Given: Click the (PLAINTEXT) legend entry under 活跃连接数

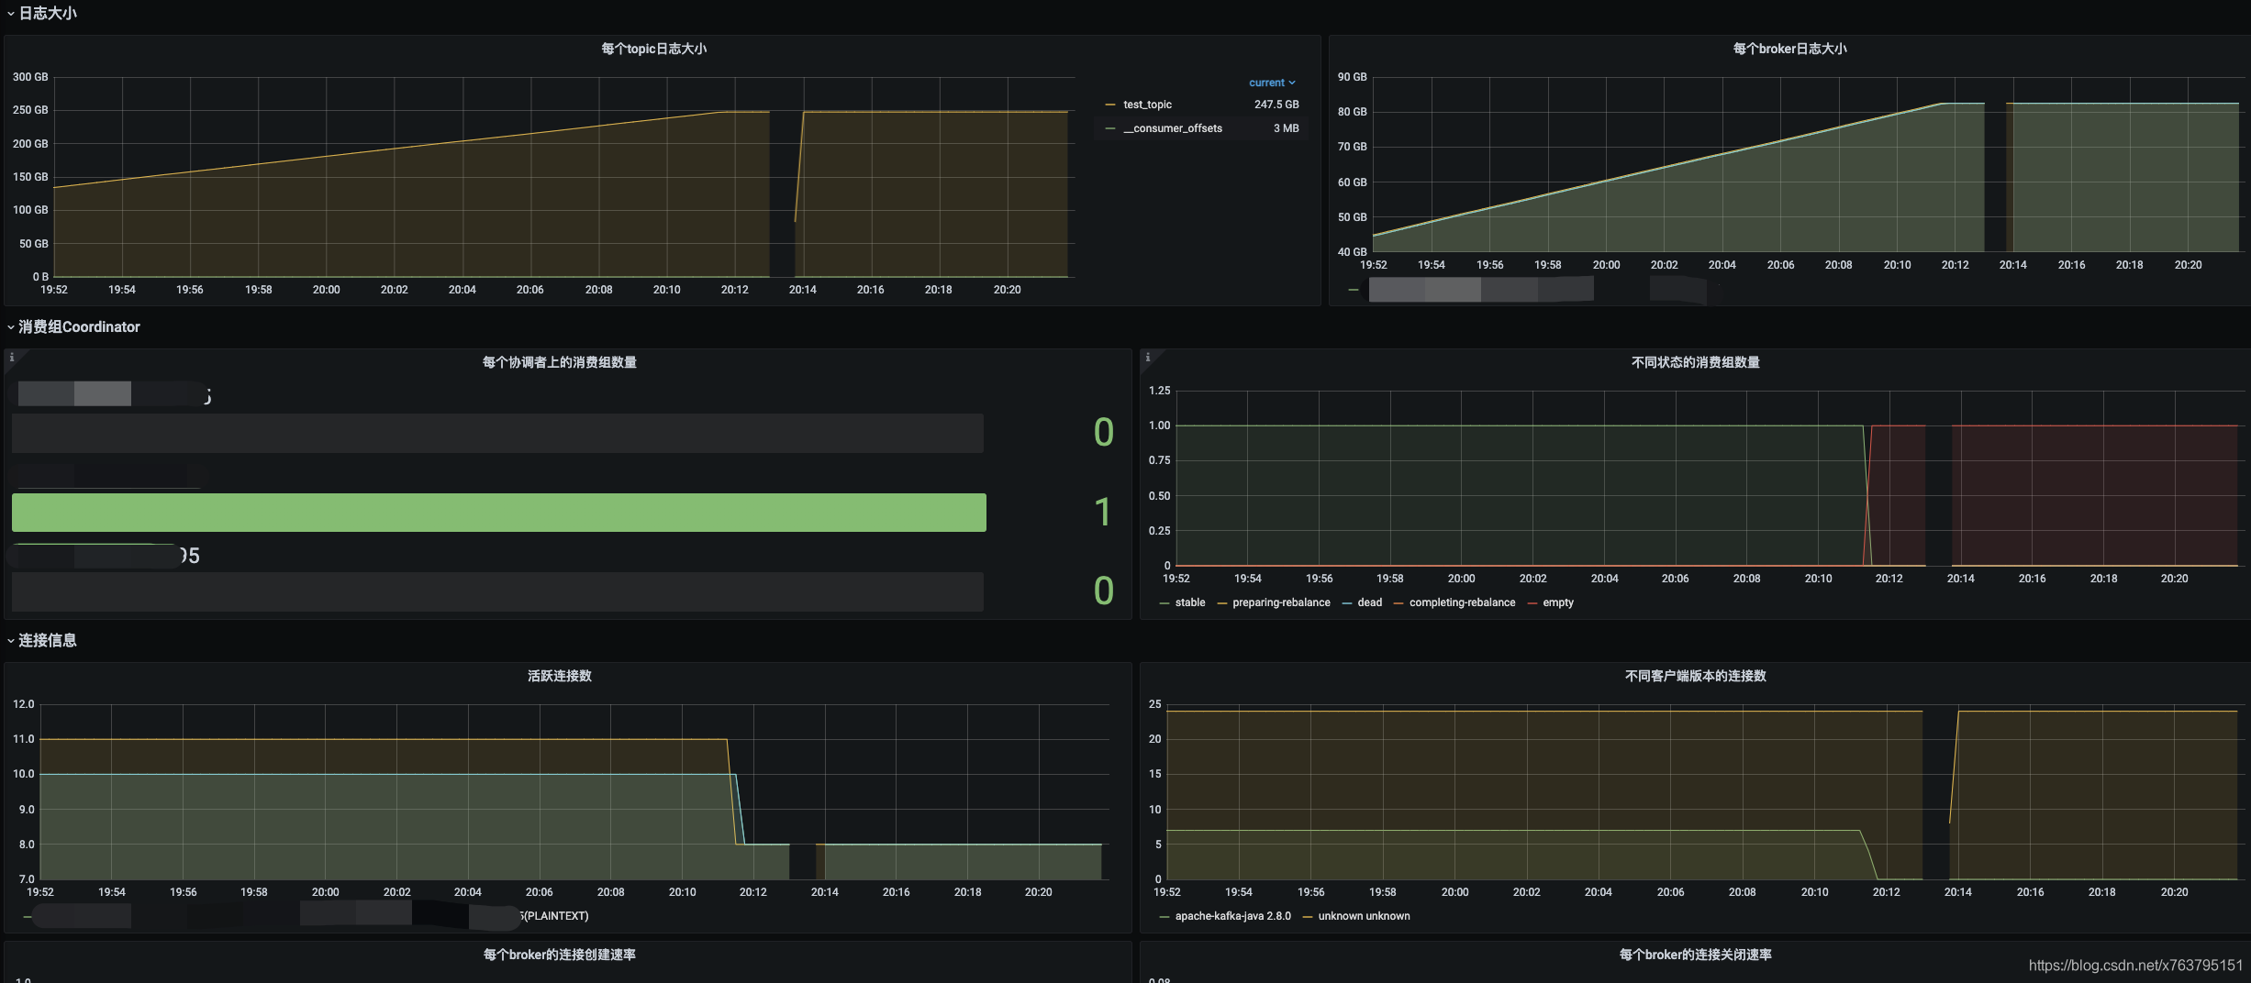Looking at the screenshot, I should 555,916.
